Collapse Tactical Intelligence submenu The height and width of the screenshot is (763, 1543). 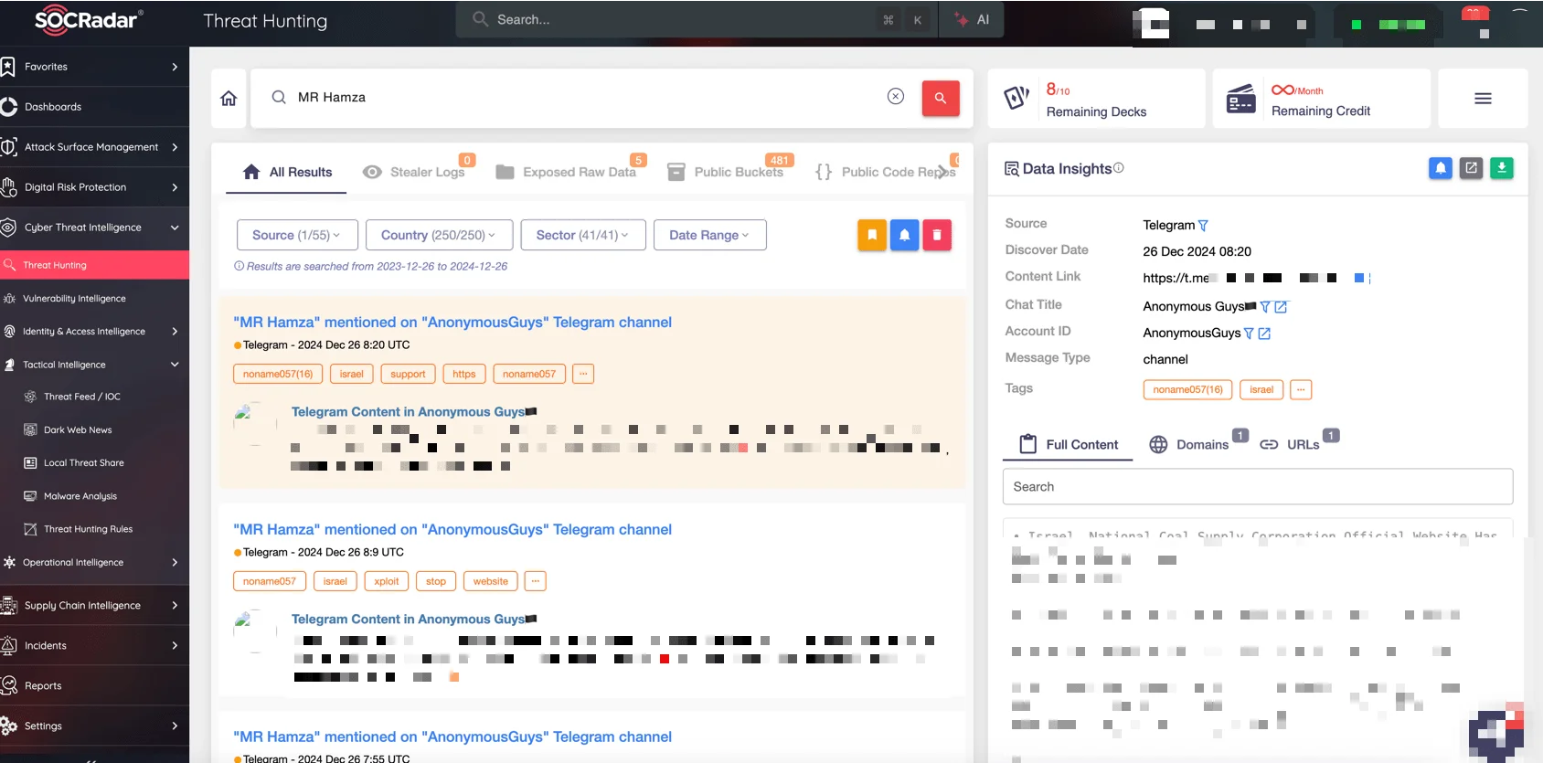(x=175, y=365)
